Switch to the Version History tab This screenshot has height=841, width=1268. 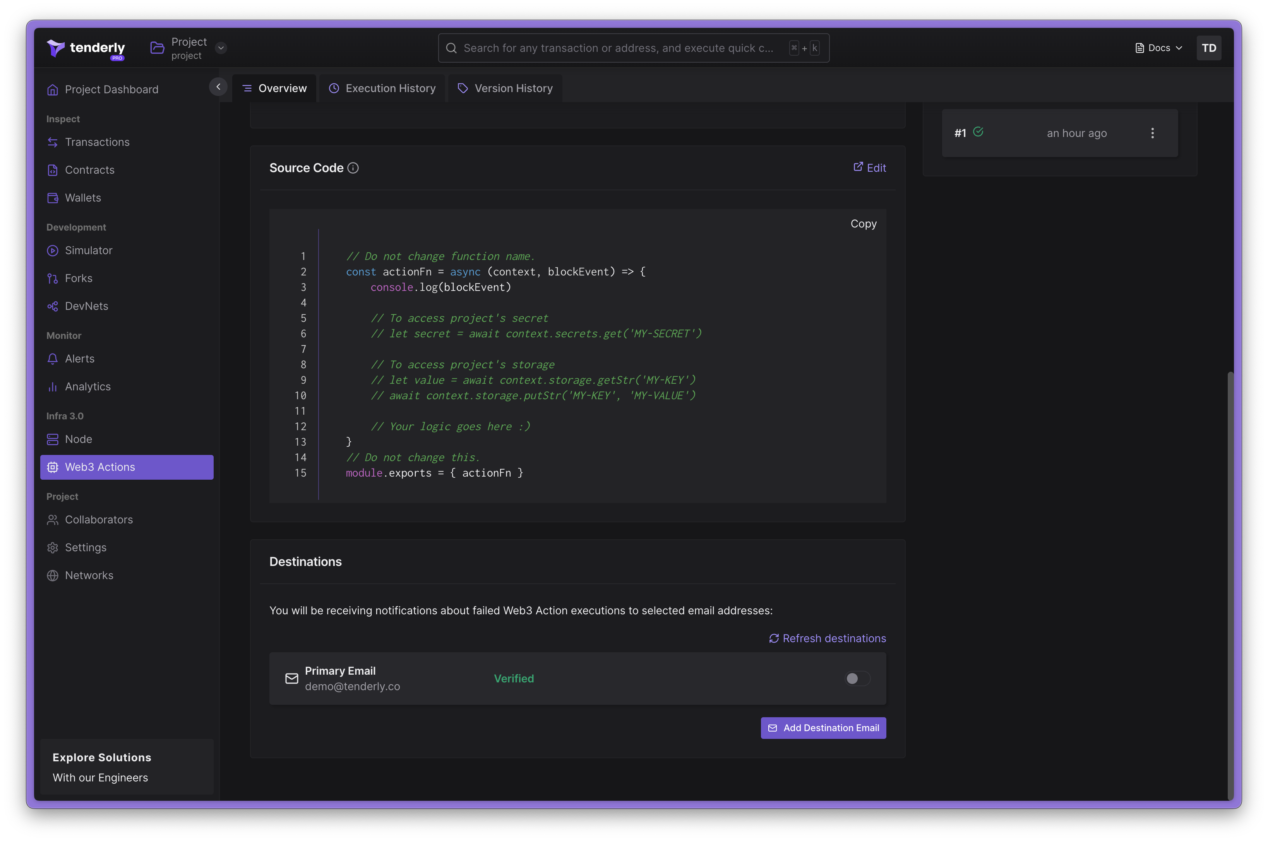(x=505, y=89)
